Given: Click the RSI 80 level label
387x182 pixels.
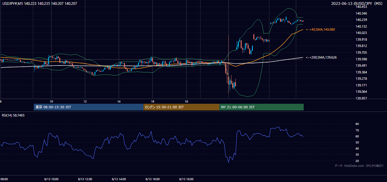Looking at the screenshot, I should point(357,124).
